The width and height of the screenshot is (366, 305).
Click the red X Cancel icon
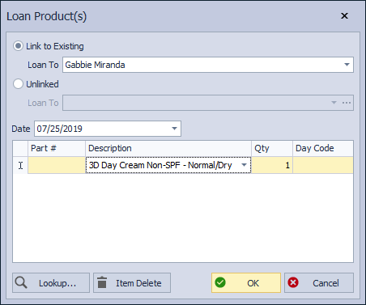(293, 282)
